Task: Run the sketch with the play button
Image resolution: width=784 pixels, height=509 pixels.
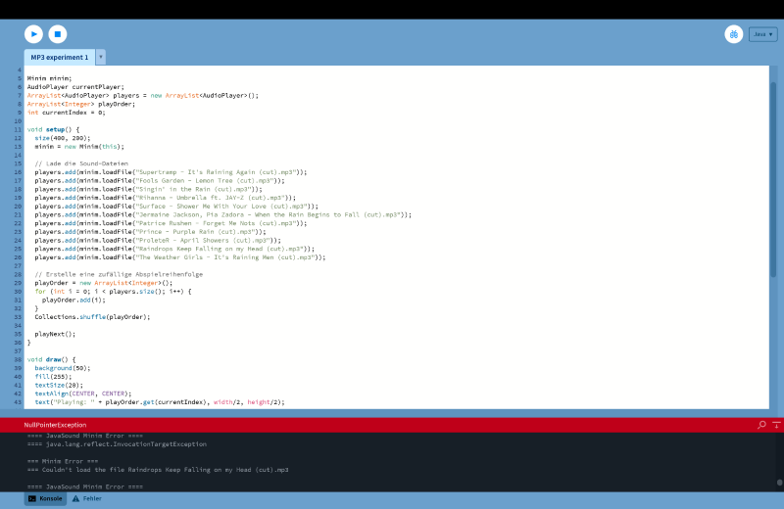Action: (34, 34)
